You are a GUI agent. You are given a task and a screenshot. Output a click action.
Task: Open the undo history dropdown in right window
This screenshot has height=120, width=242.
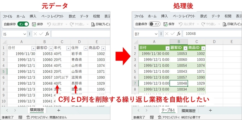tap(198, 24)
